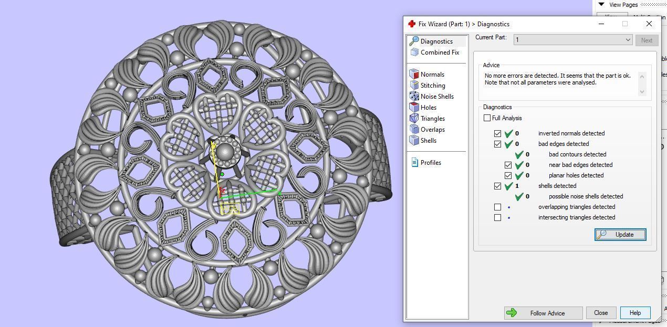
Task: Open the Holes fix icon
Action: tap(415, 107)
